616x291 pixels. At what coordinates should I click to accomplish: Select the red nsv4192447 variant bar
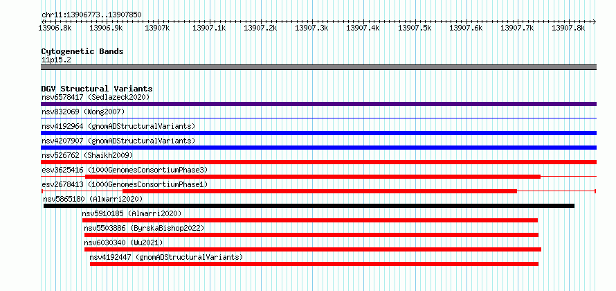(x=314, y=264)
